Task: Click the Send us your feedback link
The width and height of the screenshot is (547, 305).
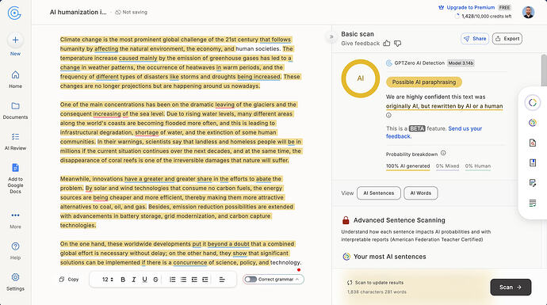Action: 434,132
